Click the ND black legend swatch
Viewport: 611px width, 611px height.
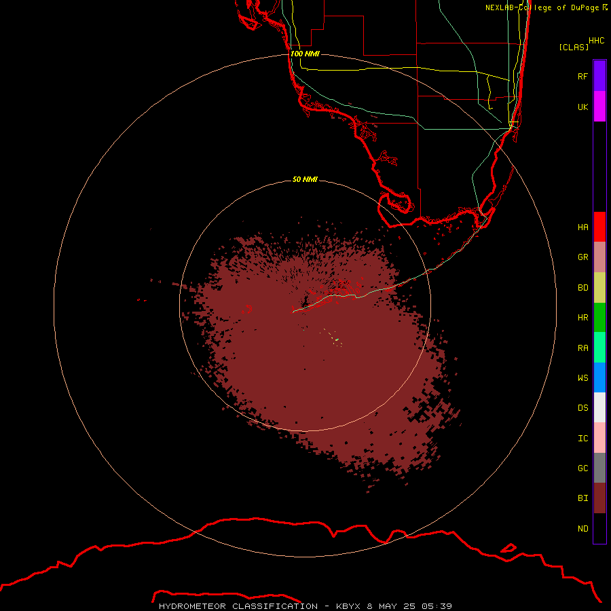point(599,528)
